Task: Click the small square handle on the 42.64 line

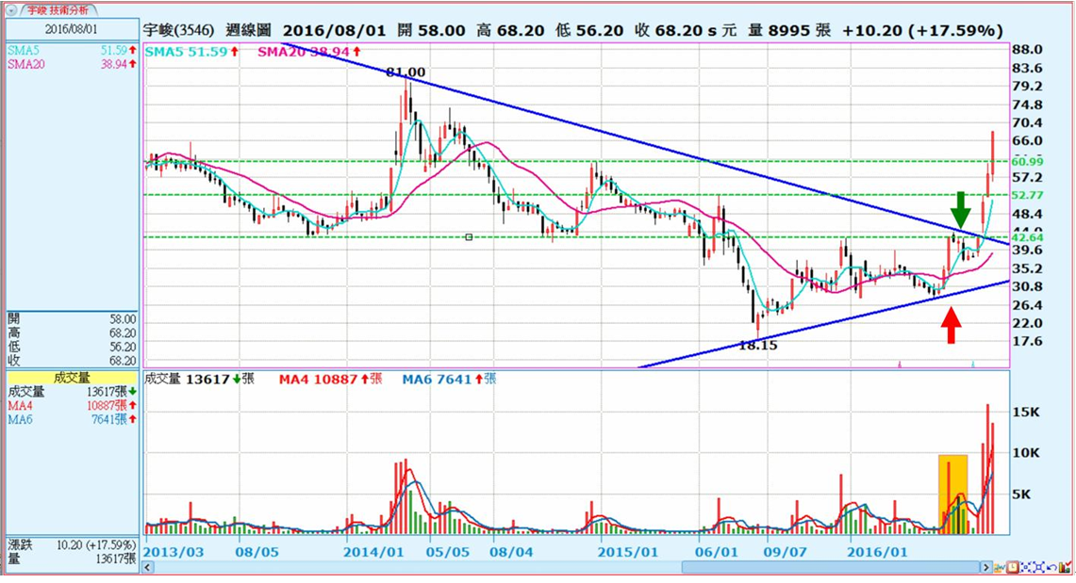Action: coord(469,237)
